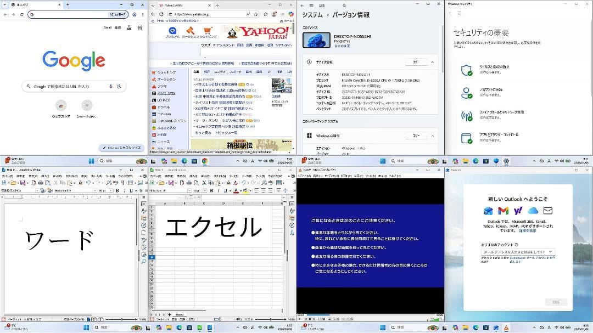The height and width of the screenshot is (333, 593).
Task: Click the 詳細を表示 link in Outlook
Action: pos(527,230)
